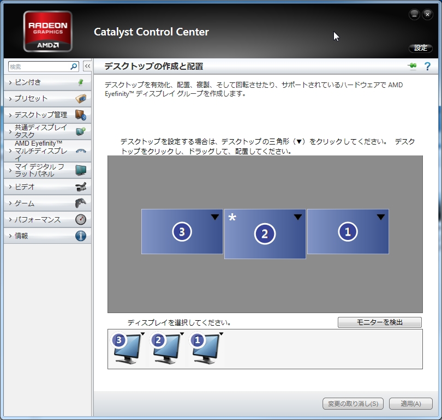Click the search magnifier icon
442x420 pixels.
pos(74,67)
